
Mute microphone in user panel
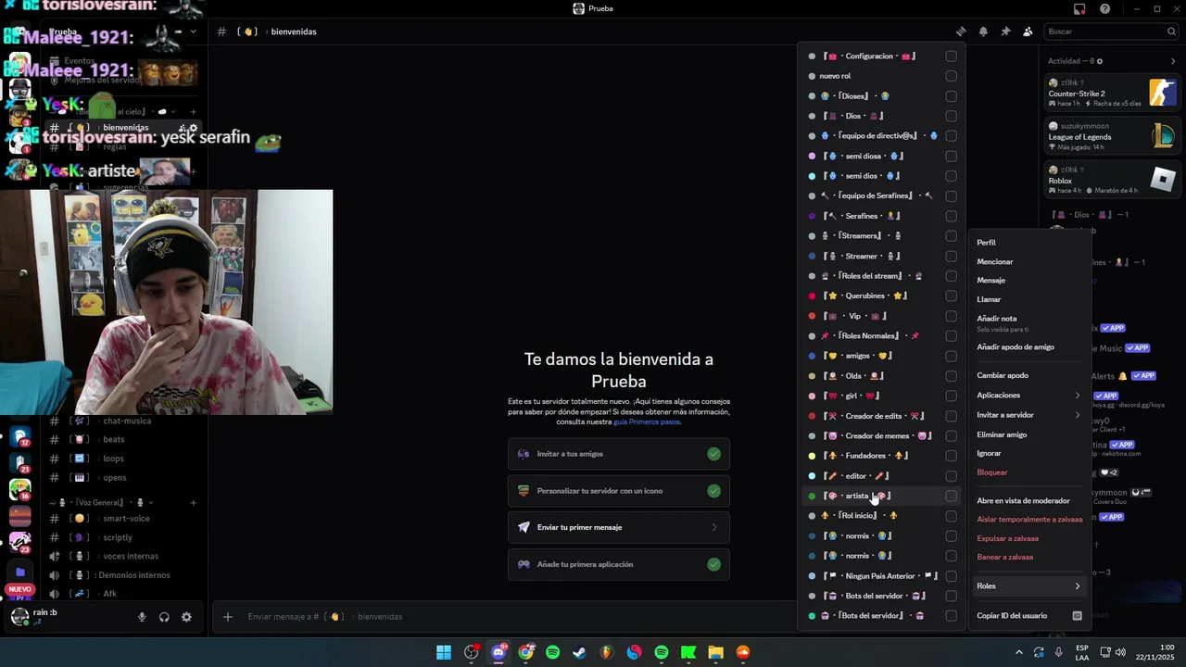coord(142,617)
